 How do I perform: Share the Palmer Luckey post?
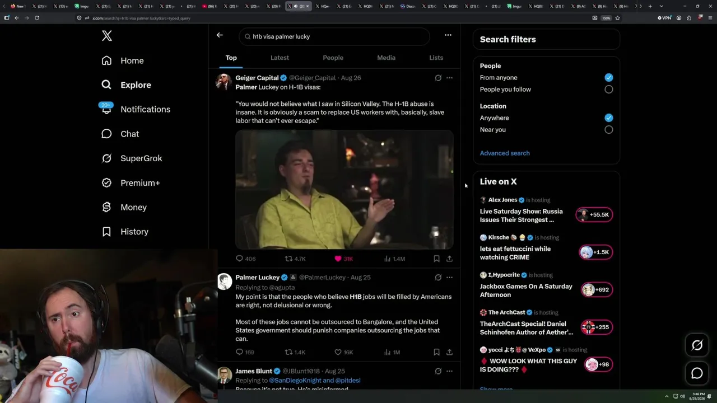pos(449,352)
